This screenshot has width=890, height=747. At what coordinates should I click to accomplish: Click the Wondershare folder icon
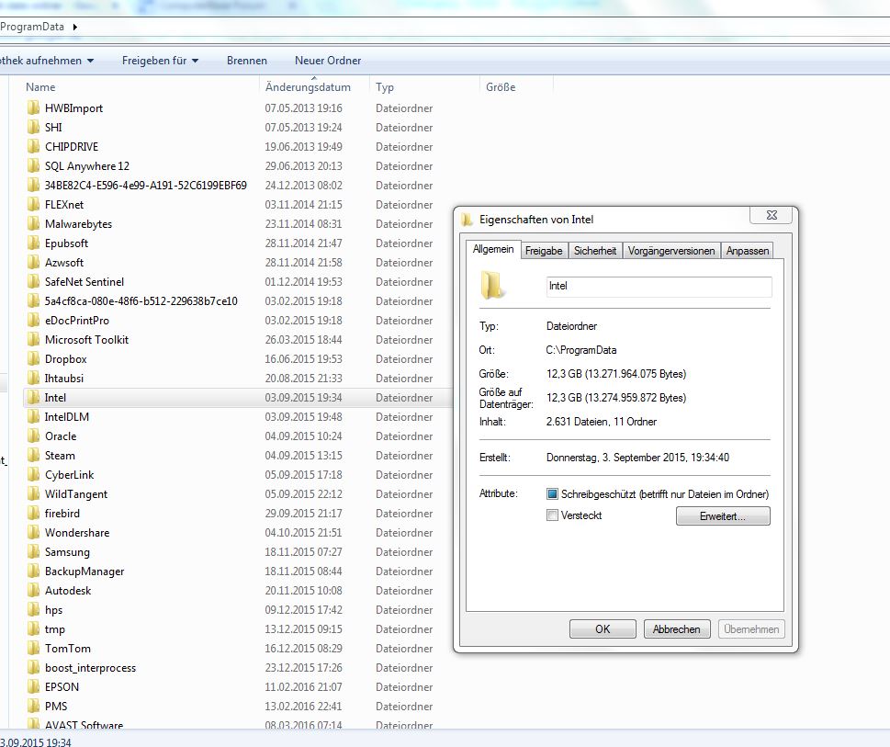(x=33, y=532)
